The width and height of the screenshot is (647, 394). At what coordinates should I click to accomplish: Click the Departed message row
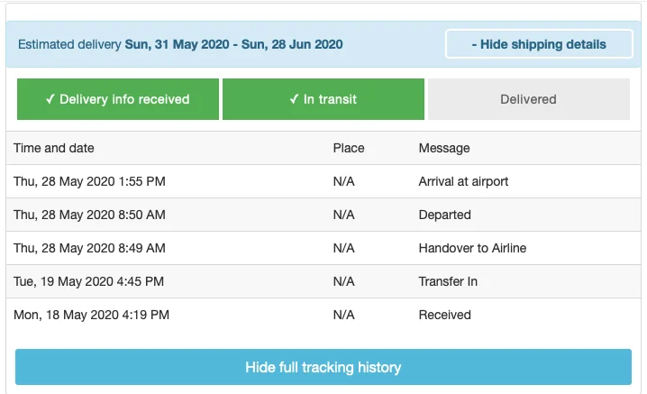click(x=444, y=215)
